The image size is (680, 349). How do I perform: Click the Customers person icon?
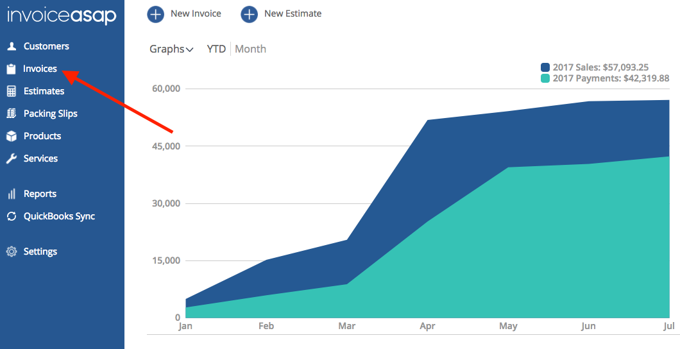(x=11, y=46)
